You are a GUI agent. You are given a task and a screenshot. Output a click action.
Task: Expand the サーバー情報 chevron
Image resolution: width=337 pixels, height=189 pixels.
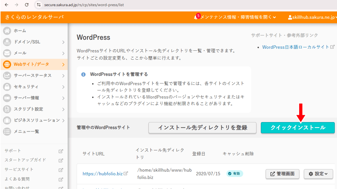pos(63,98)
